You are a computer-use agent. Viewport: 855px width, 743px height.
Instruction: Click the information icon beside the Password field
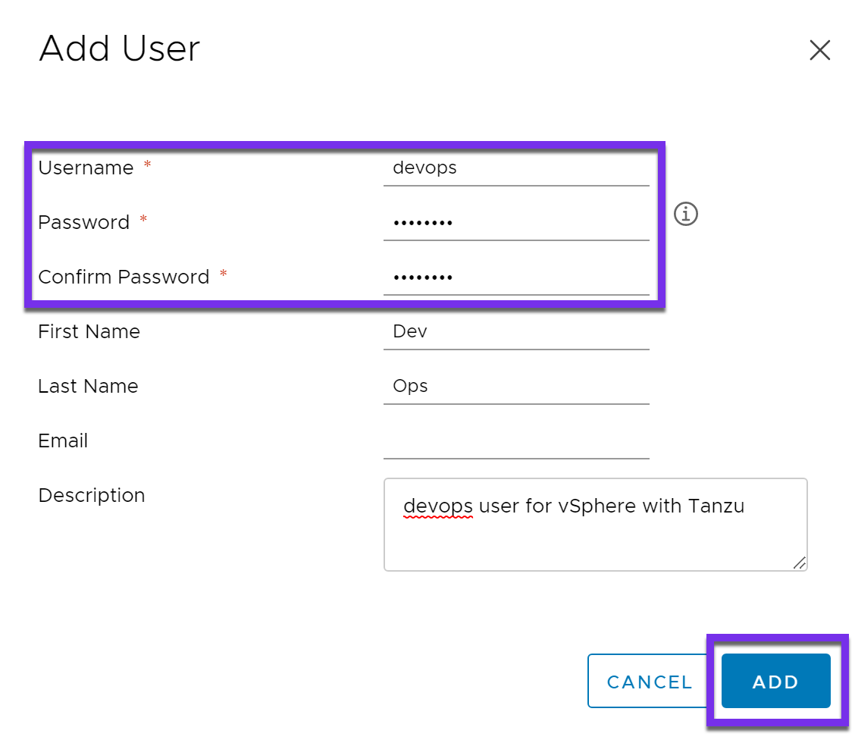(x=685, y=214)
